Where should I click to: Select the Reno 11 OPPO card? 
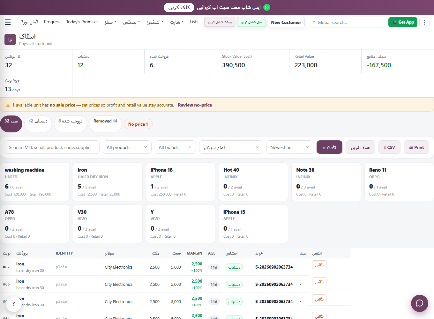[x=399, y=182]
